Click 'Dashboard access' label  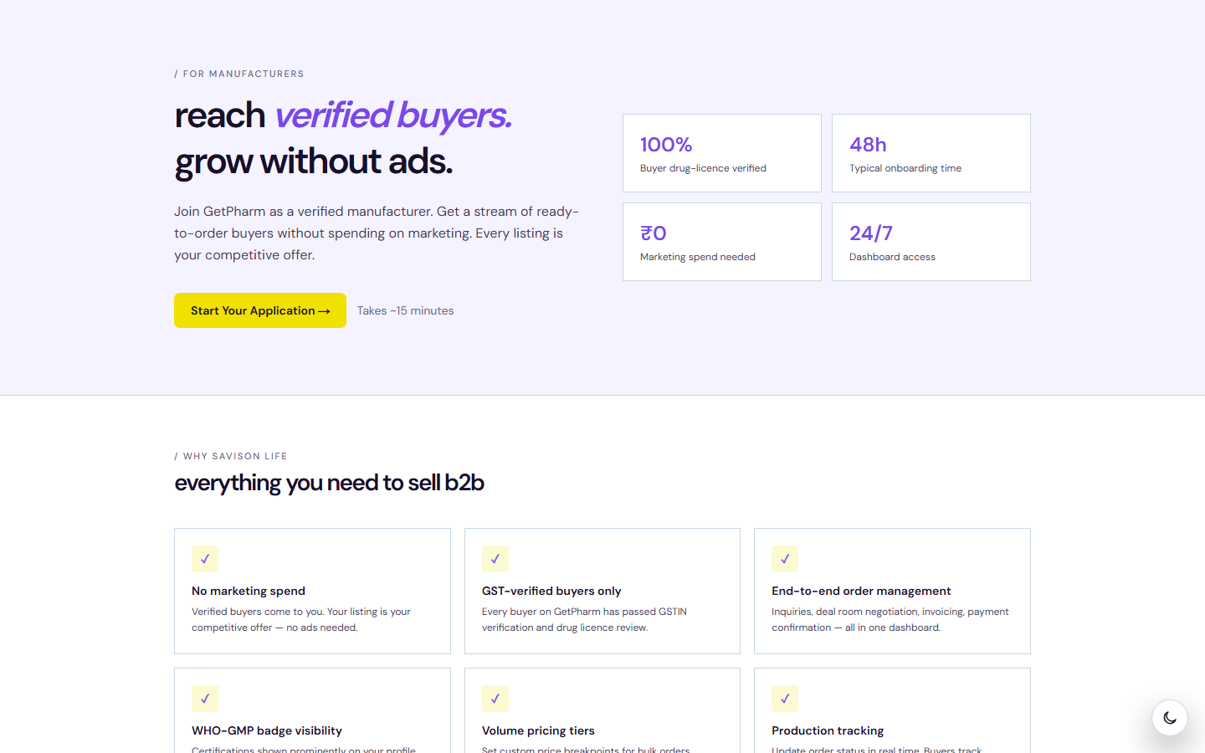pos(892,257)
